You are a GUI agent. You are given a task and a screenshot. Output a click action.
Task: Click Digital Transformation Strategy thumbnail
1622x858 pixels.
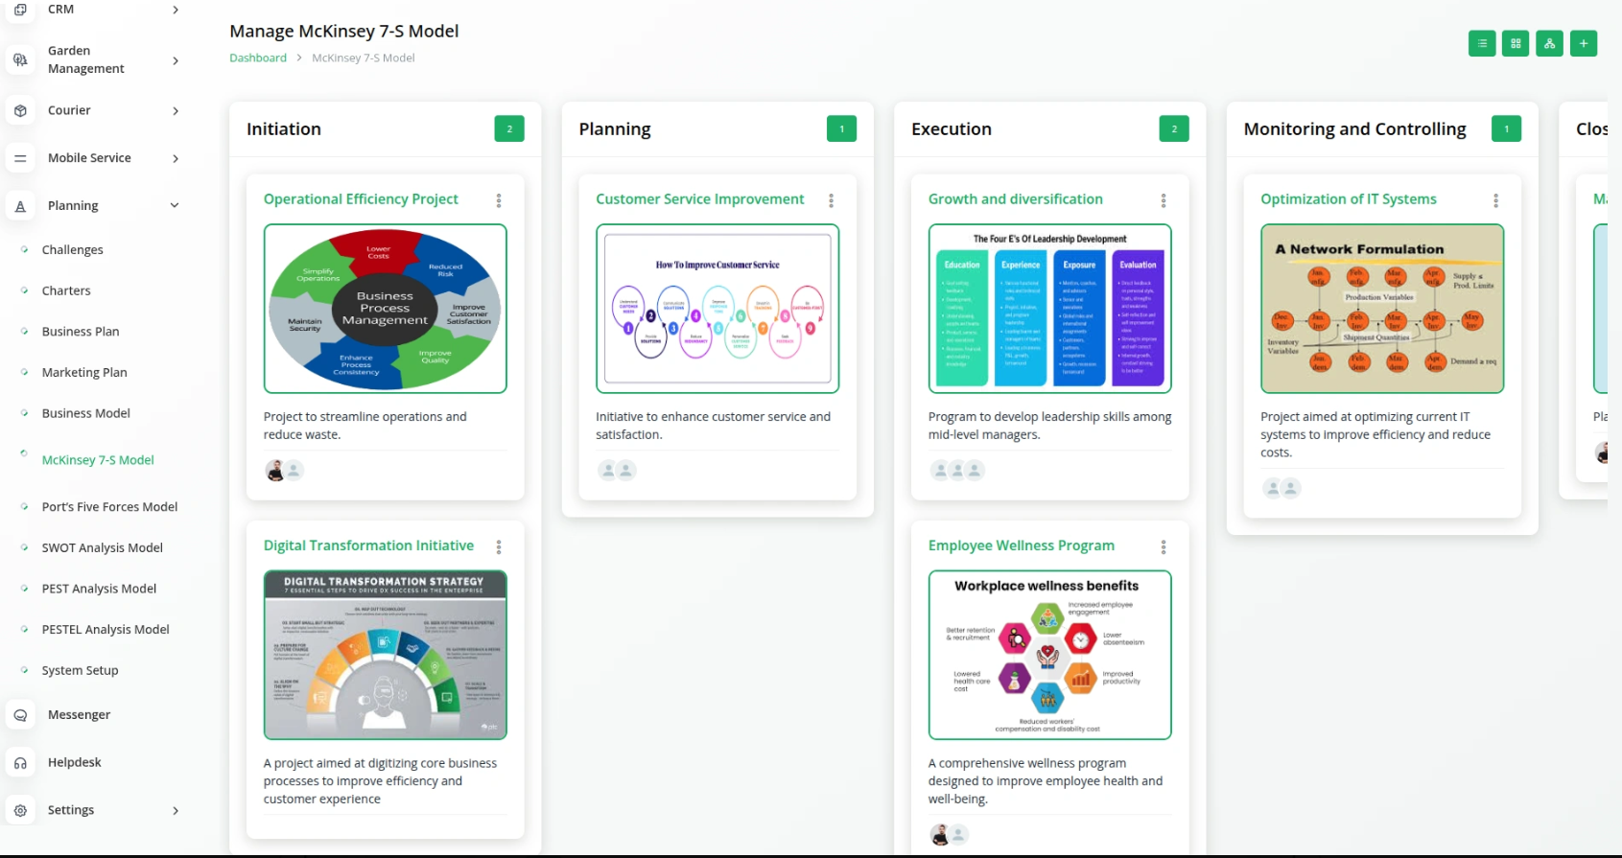pyautogui.click(x=386, y=655)
